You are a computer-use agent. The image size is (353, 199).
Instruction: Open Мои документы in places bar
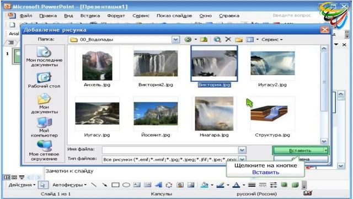tap(44, 104)
